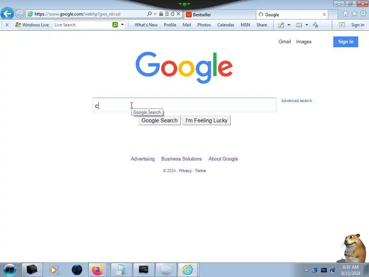369x277 pixels.
Task: Open the Business Solutions link
Action: (x=182, y=159)
